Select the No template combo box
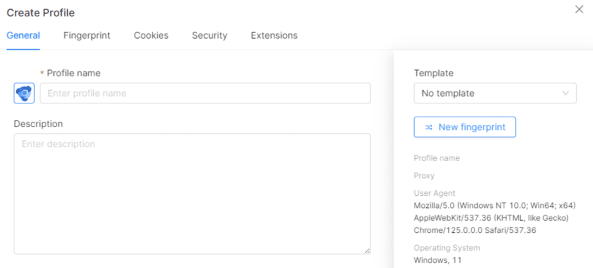The width and height of the screenshot is (593, 268). pyautogui.click(x=495, y=93)
